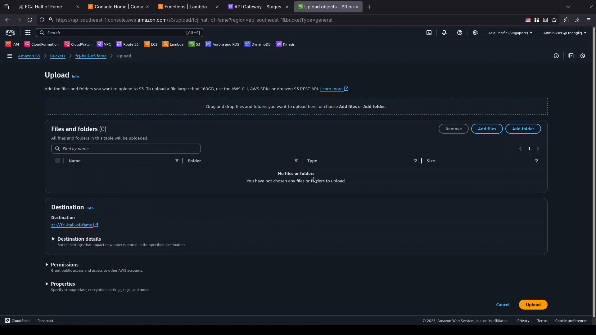Open Cookie preferences in the footer
596x335 pixels.
click(571, 321)
